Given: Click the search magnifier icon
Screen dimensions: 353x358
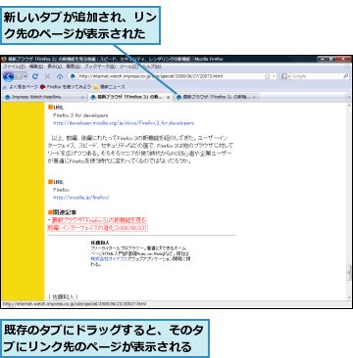Looking at the screenshot, I should (345, 76).
